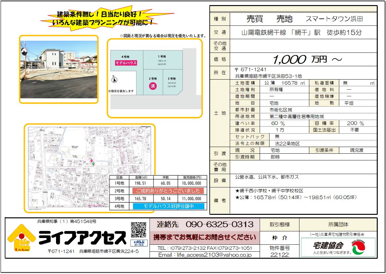This screenshot has height=274, width=386.
Task: Click the 宅地 value in 地目 row
Action: (274, 103)
